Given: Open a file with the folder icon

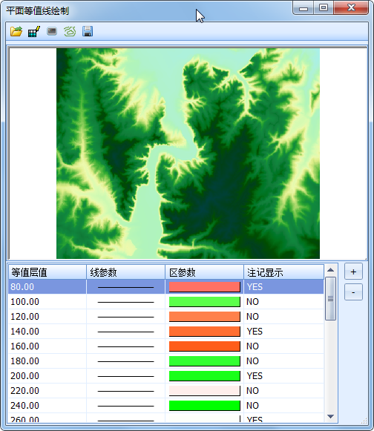Looking at the screenshot, I should 16,31.
